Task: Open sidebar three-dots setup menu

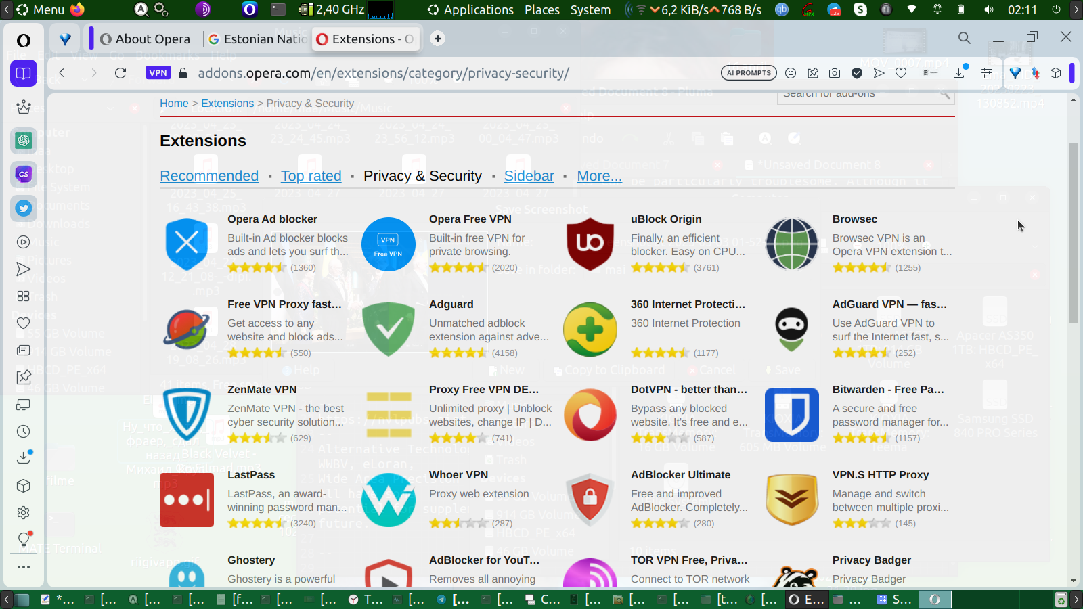Action: (x=24, y=567)
